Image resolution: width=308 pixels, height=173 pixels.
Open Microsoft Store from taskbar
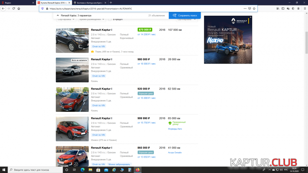(98, 170)
